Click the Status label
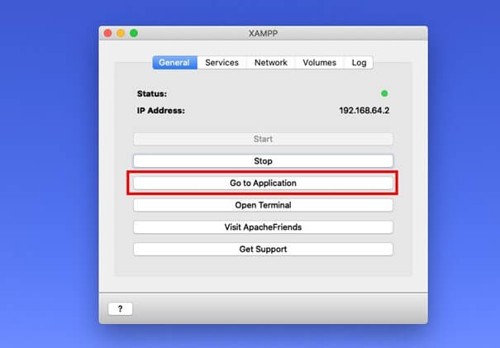Image resolution: width=500 pixels, height=348 pixels. click(x=152, y=93)
